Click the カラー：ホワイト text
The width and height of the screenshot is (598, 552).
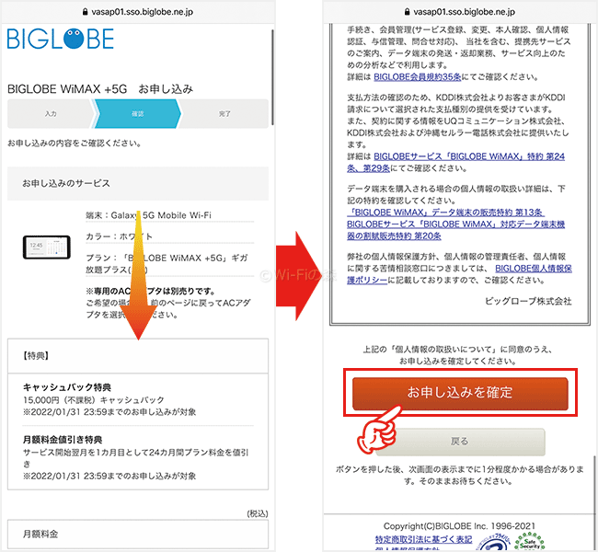point(119,236)
